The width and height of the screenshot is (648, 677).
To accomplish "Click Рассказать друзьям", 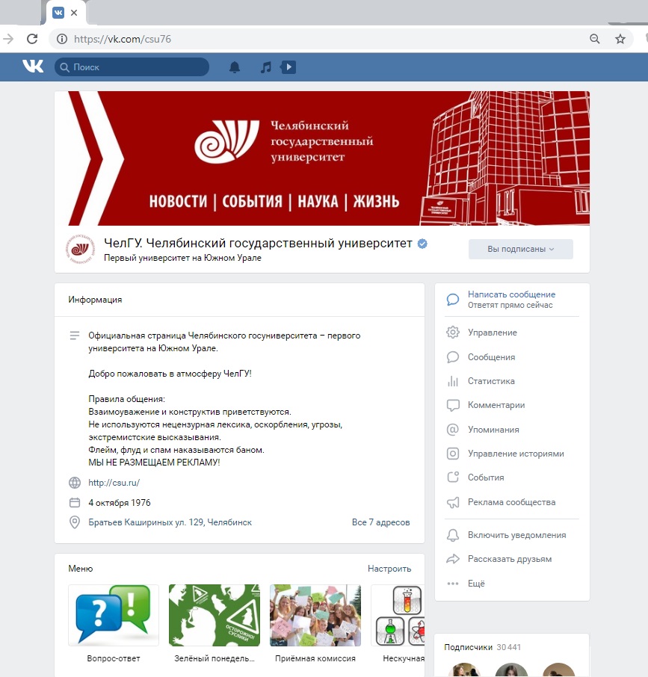I will point(510,559).
